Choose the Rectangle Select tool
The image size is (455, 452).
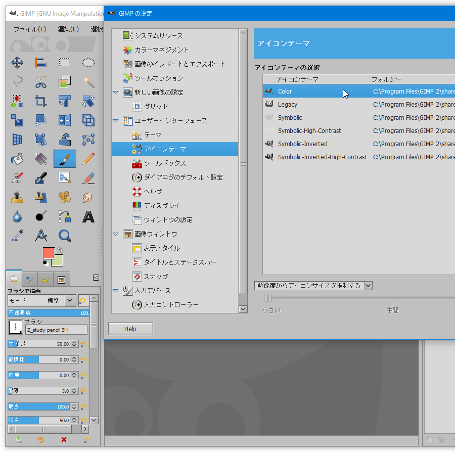(x=64, y=63)
